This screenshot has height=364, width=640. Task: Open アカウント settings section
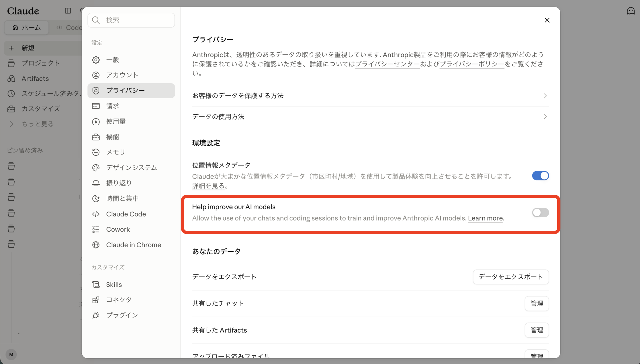(131, 75)
